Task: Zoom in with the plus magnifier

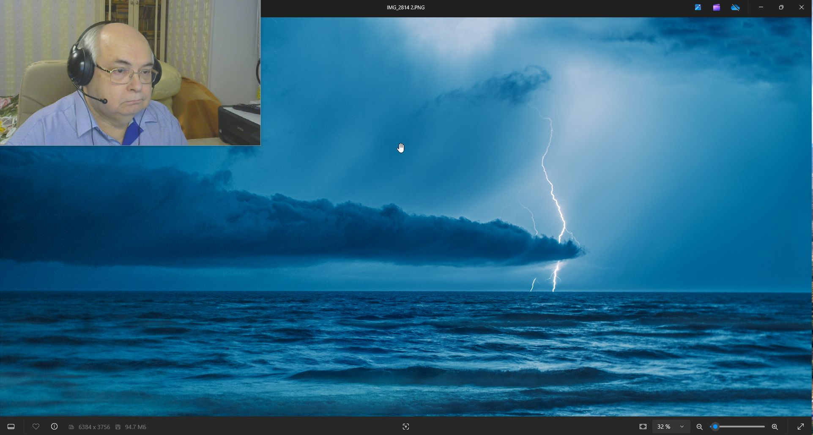Action: [775, 427]
